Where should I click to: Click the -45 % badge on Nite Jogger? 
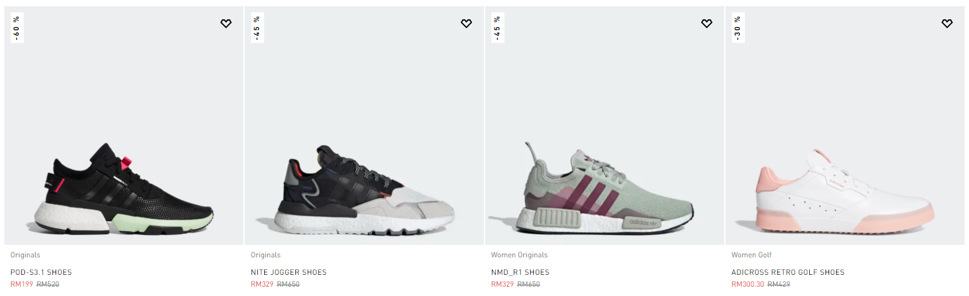click(257, 28)
